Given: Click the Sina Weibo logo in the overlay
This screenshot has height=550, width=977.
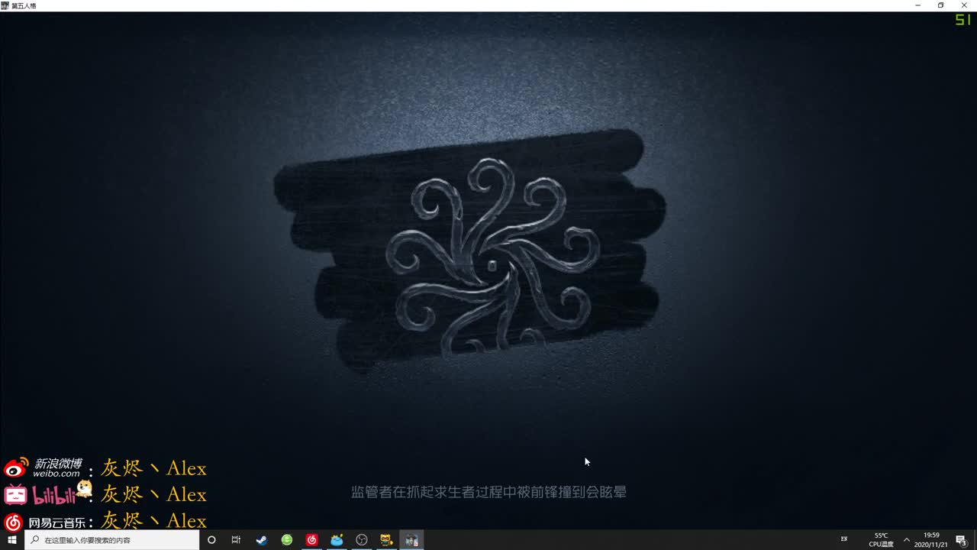Looking at the screenshot, I should pyautogui.click(x=14, y=467).
